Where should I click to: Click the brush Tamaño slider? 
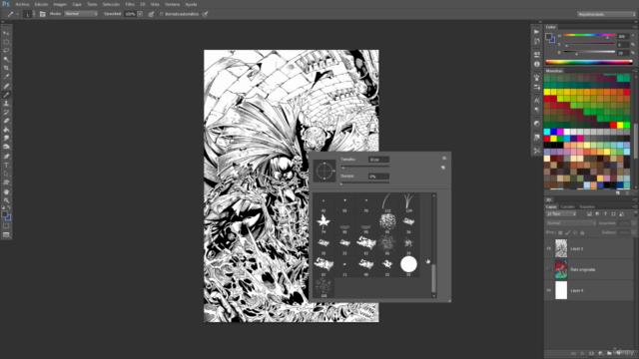(x=365, y=168)
